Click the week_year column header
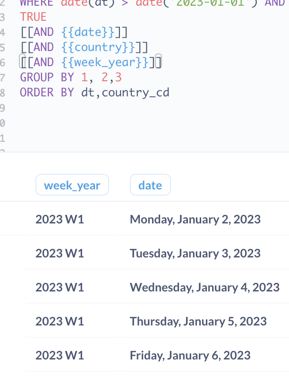Image resolution: width=289 pixels, height=376 pixels. coord(72,185)
